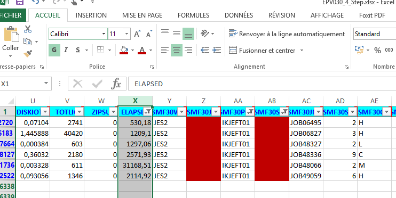The image size is (396, 198).
Task: Switch to the AFFICHAGE tab
Action: pyautogui.click(x=327, y=15)
